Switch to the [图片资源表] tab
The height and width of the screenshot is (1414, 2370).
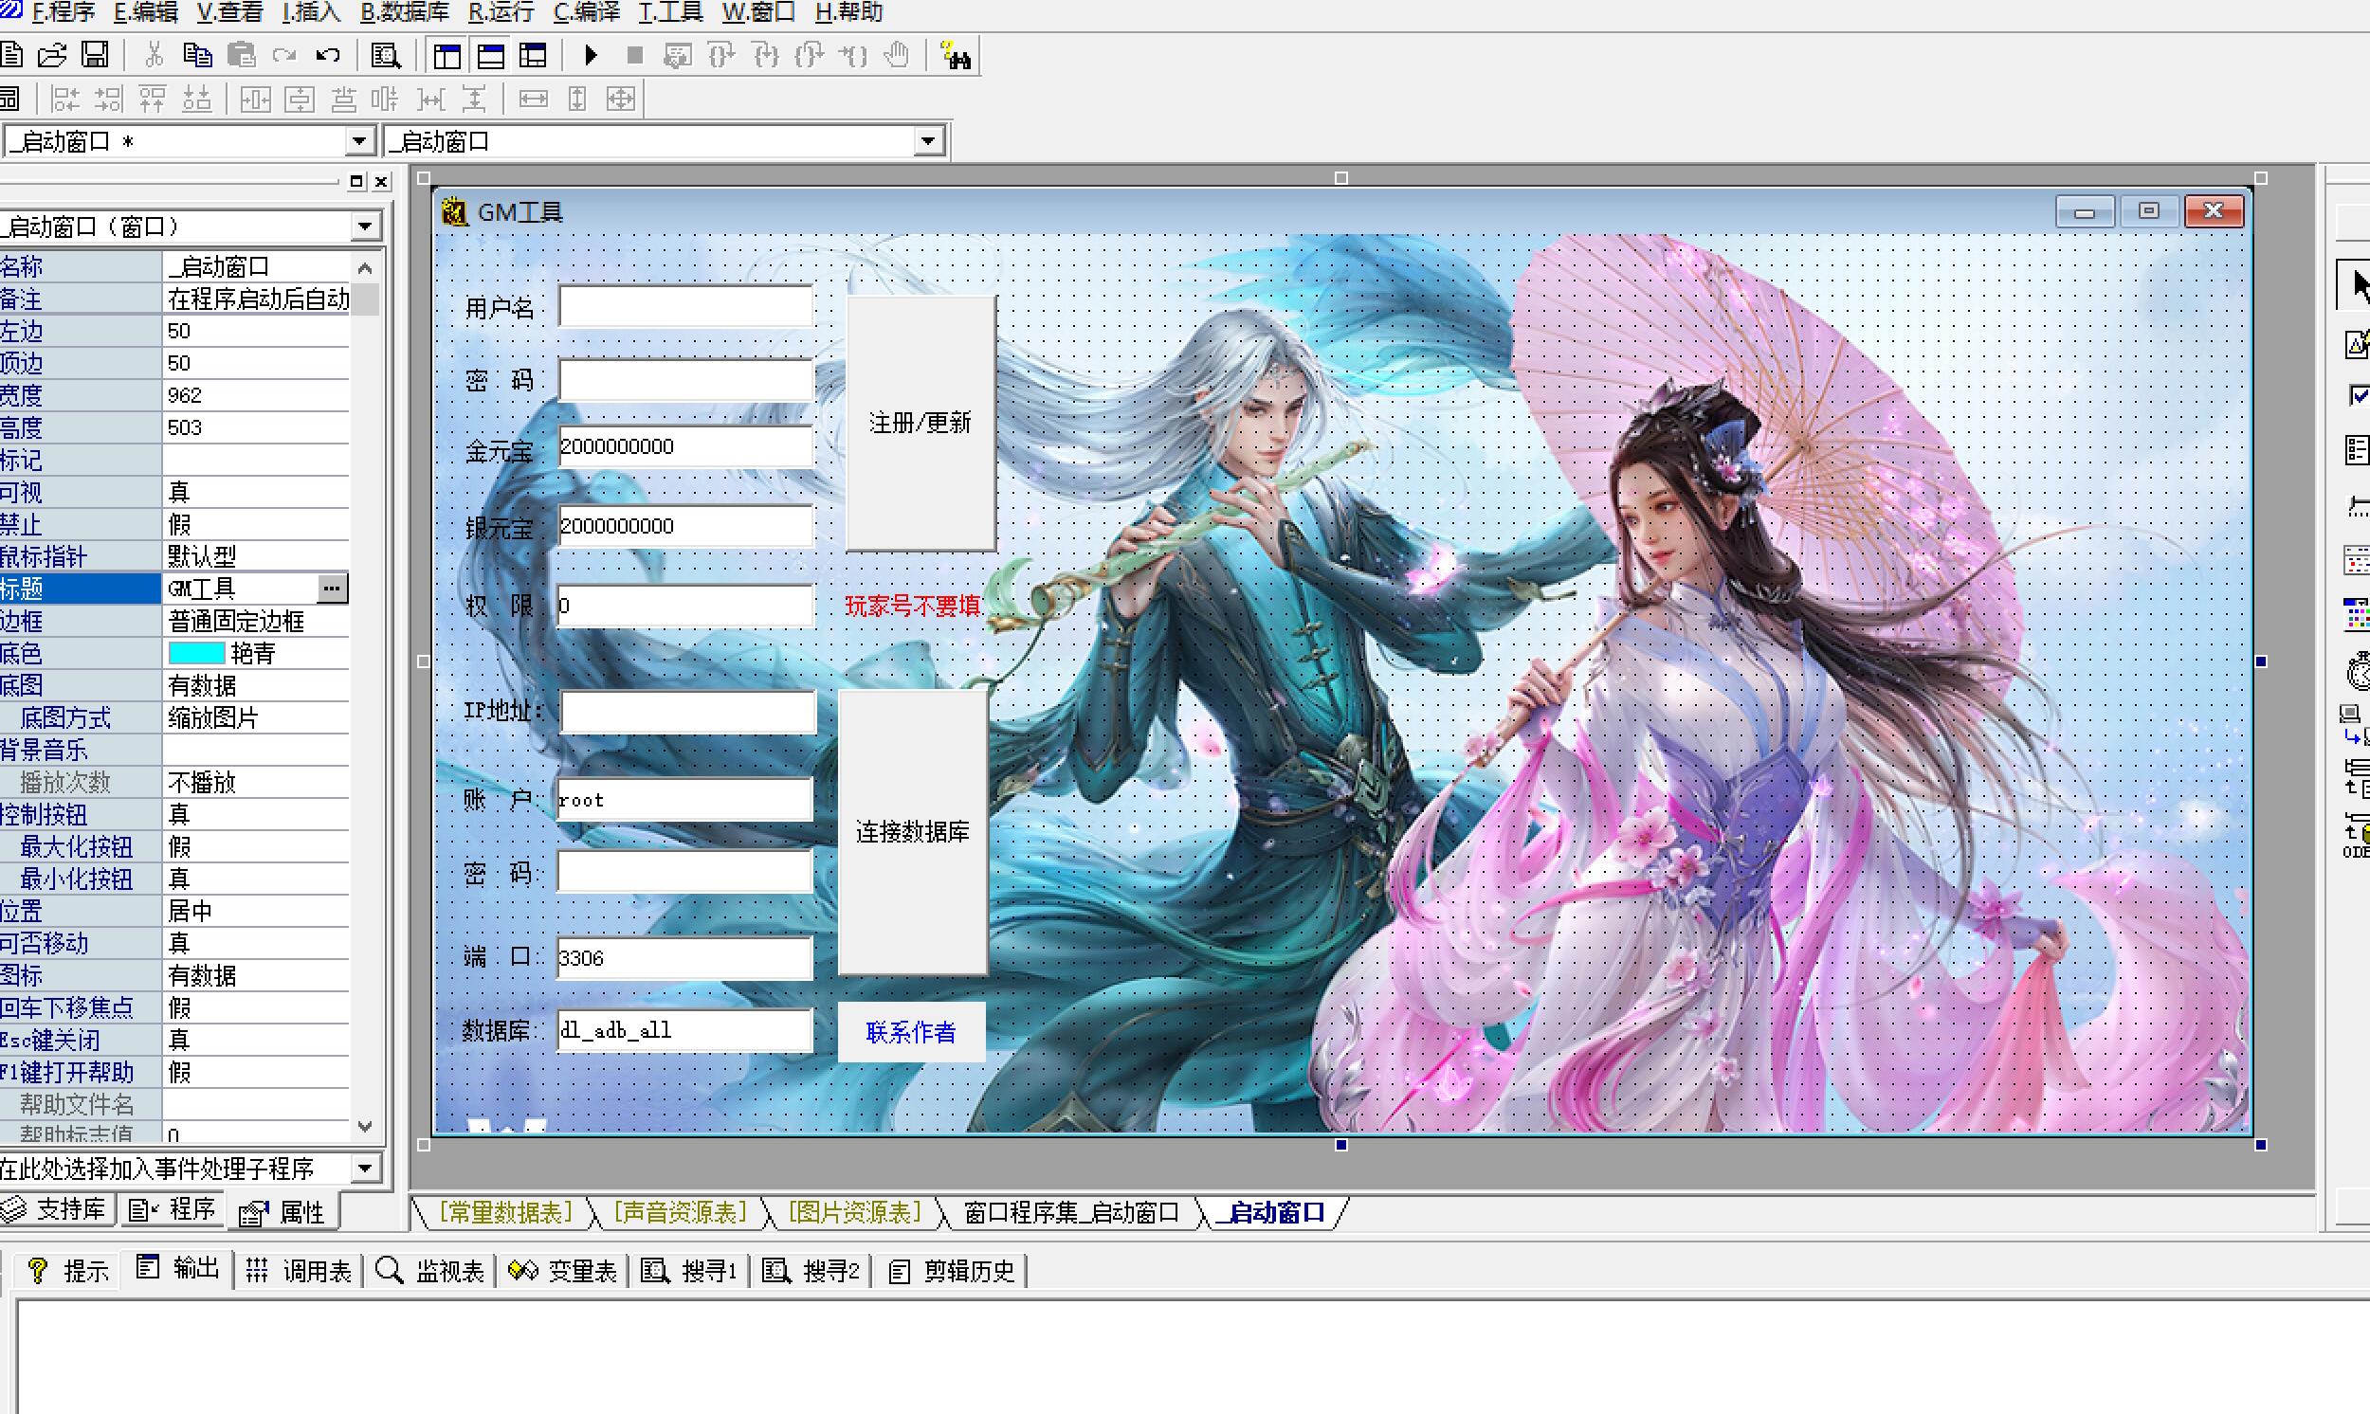855,1212
